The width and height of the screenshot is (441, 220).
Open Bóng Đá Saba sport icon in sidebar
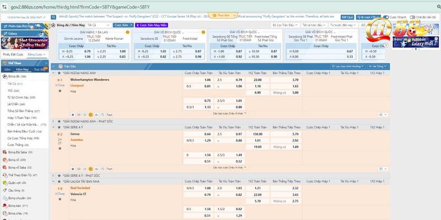5,152
